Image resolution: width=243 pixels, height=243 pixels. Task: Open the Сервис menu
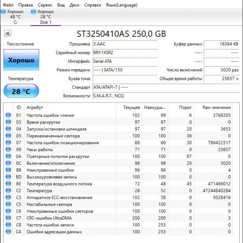click(x=45, y=5)
